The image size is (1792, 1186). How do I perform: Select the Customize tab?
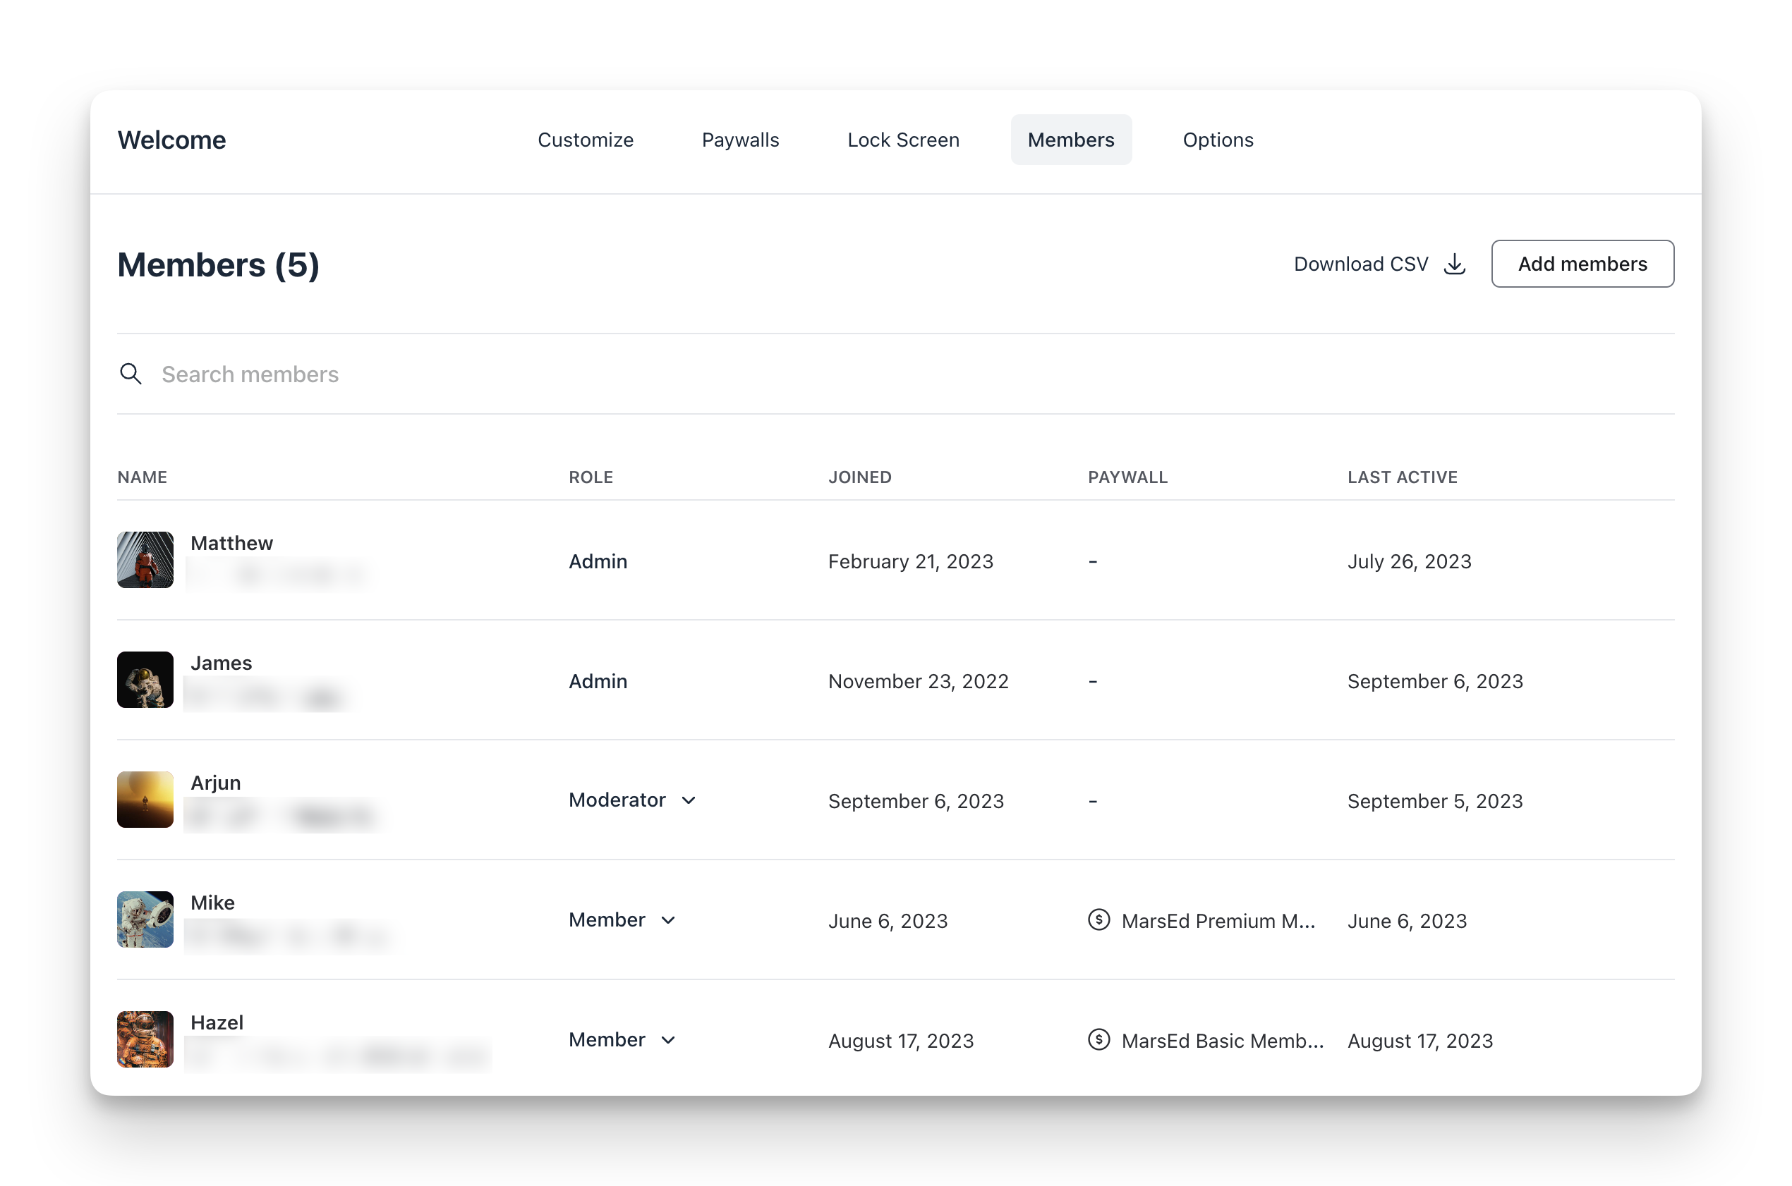pyautogui.click(x=585, y=139)
